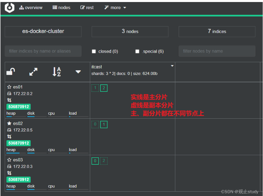Select replica shard 0 on es02
The image size is (263, 196).
pyautogui.click(x=95, y=124)
